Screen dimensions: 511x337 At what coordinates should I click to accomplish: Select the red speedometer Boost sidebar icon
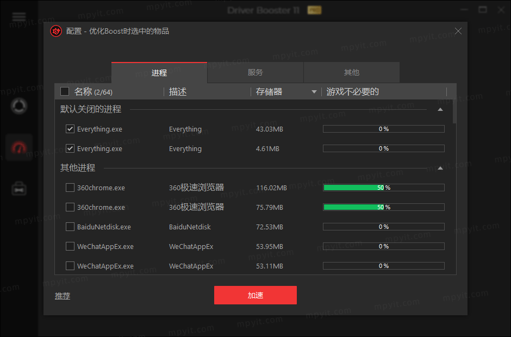coord(19,148)
